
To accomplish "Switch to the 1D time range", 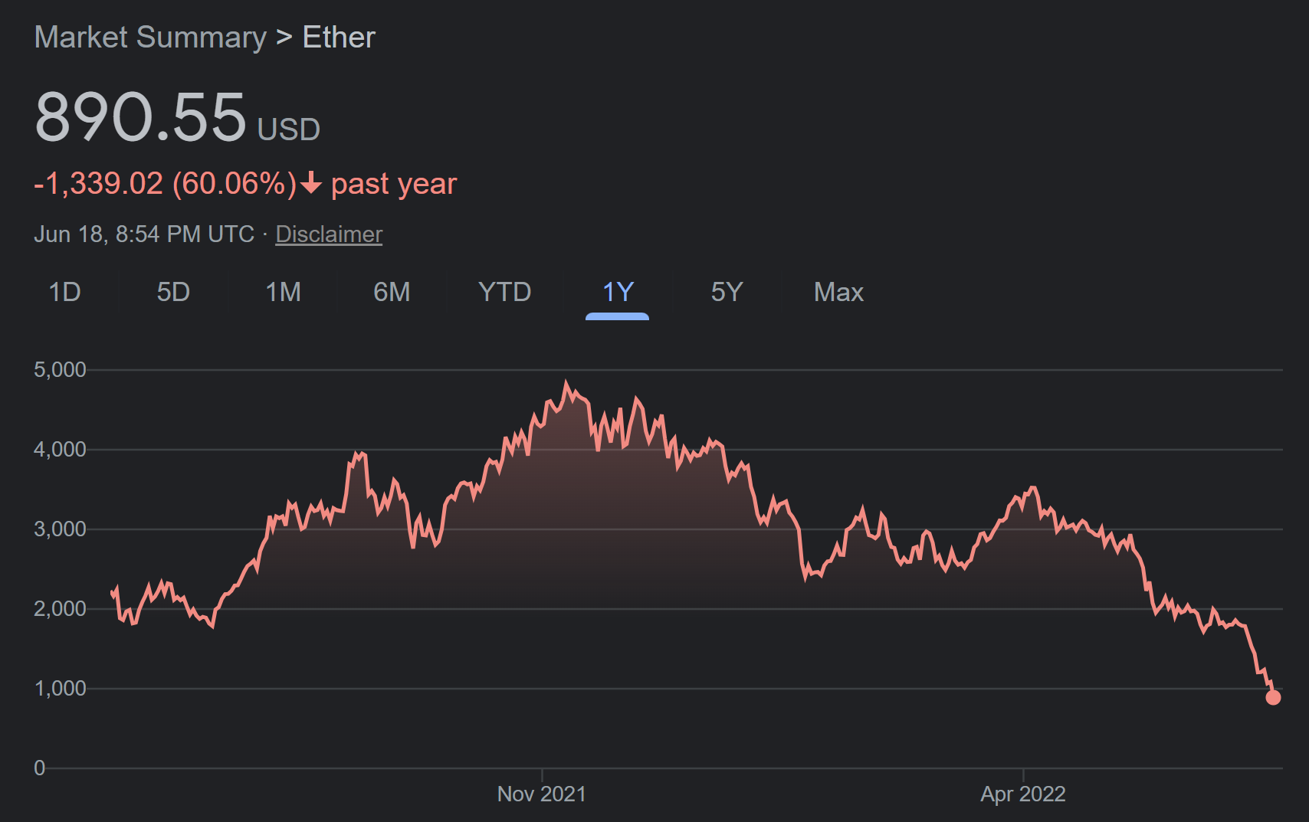I will pos(64,292).
